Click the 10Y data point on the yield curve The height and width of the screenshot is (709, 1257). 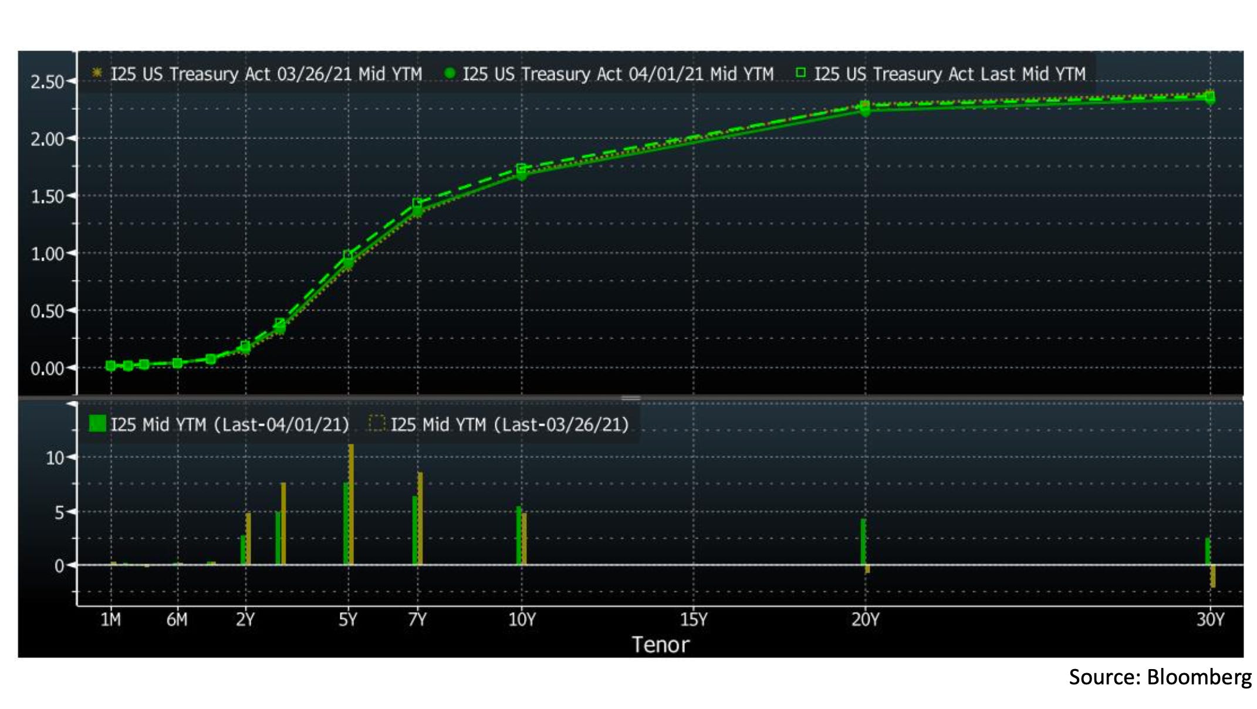click(522, 171)
